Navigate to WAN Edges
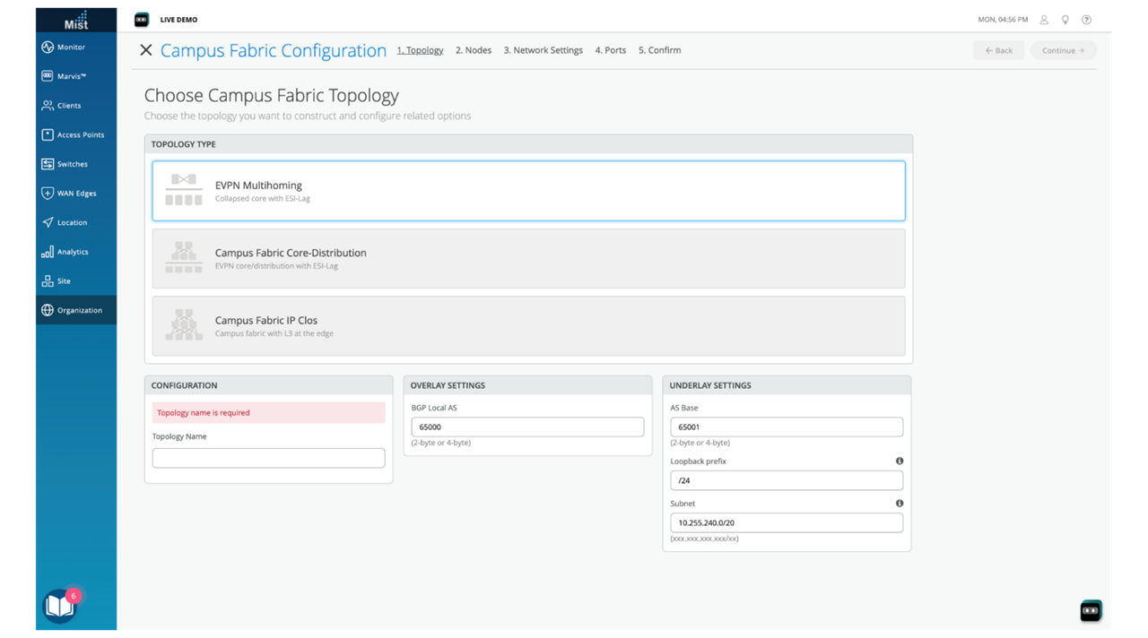 pyautogui.click(x=76, y=193)
